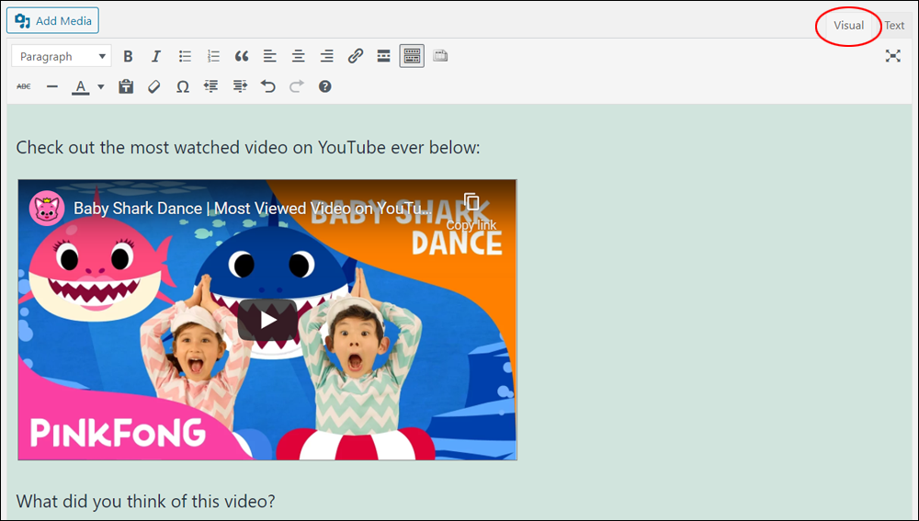Click the page break icon in toolbar
The image size is (919, 521).
440,56
